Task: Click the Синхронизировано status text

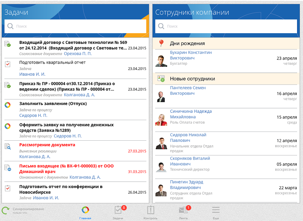Action: (x=29, y=209)
